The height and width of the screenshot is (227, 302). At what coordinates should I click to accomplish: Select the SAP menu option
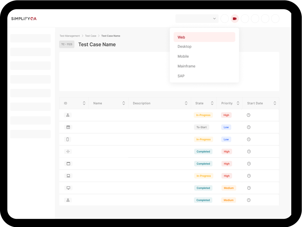coord(181,76)
